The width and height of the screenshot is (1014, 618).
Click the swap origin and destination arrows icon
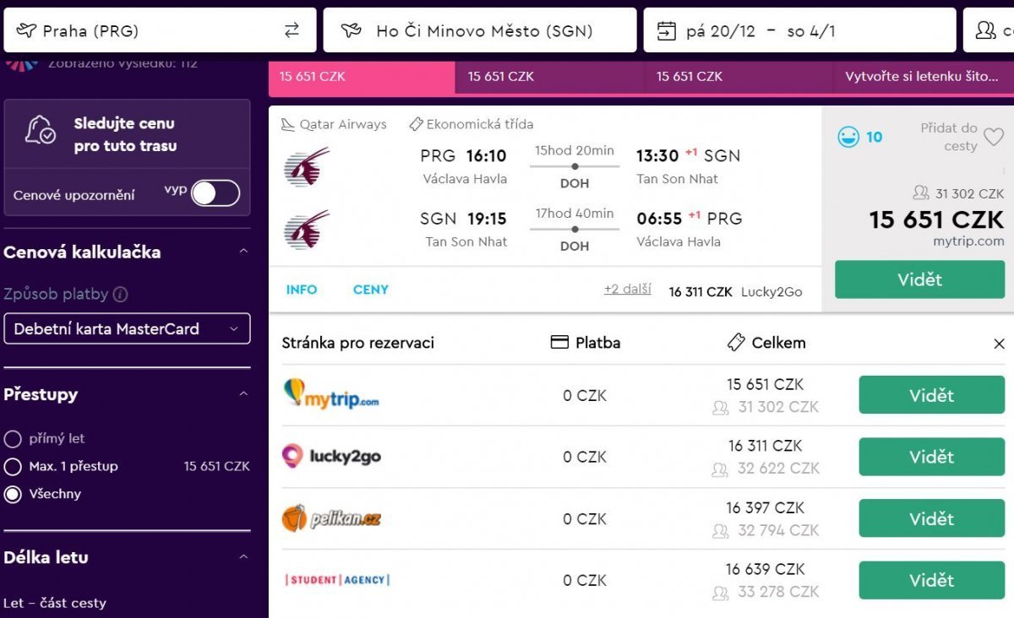tap(292, 30)
